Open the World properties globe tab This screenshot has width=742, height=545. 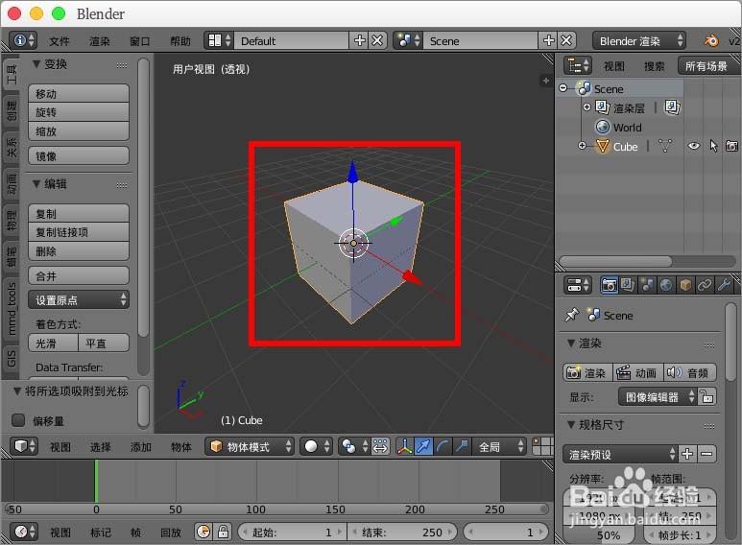coord(666,285)
